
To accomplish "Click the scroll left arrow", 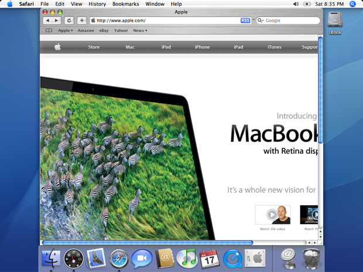I will tap(309, 243).
